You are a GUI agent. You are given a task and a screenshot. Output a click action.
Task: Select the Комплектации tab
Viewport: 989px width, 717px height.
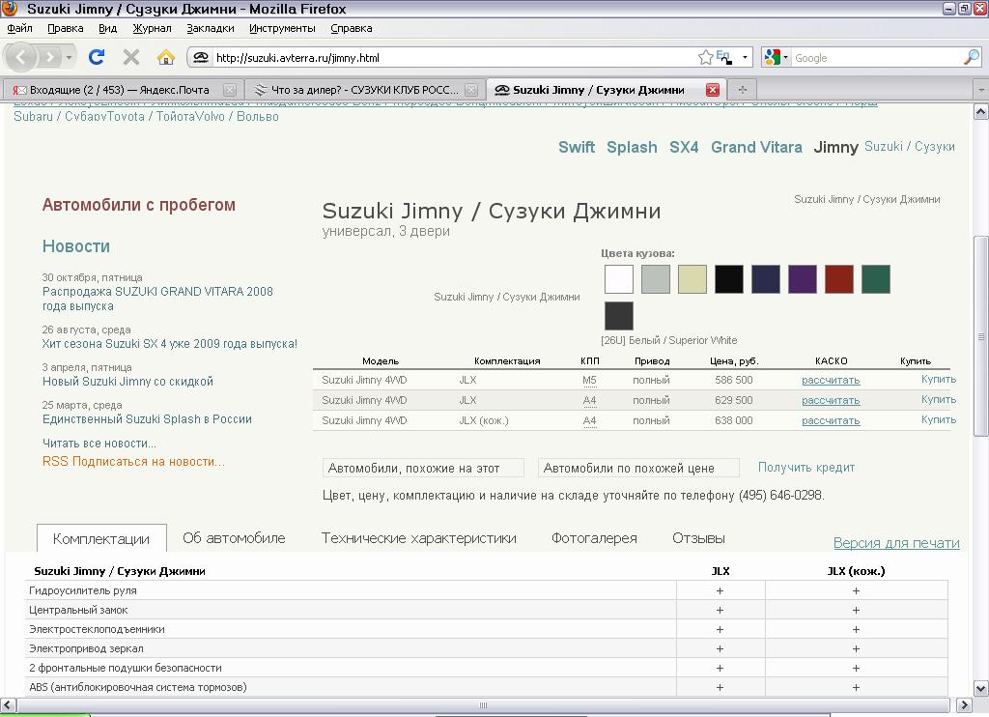(x=101, y=538)
